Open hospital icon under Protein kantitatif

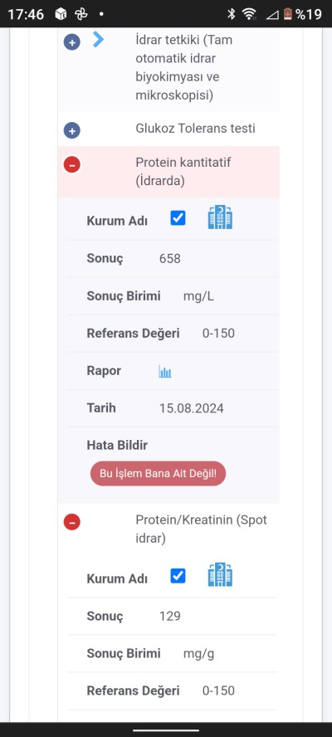(220, 217)
